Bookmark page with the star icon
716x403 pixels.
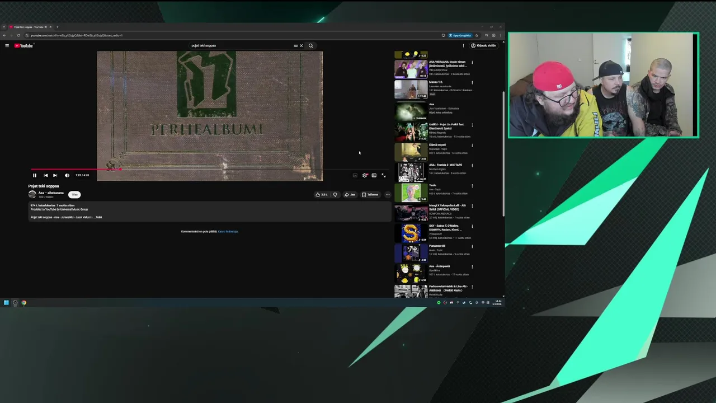(x=477, y=35)
